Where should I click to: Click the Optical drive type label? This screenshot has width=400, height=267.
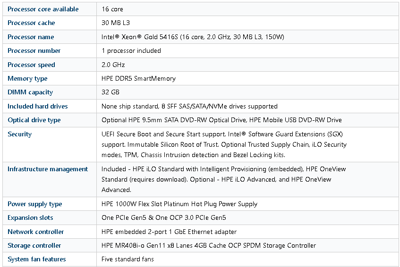[x=34, y=120]
